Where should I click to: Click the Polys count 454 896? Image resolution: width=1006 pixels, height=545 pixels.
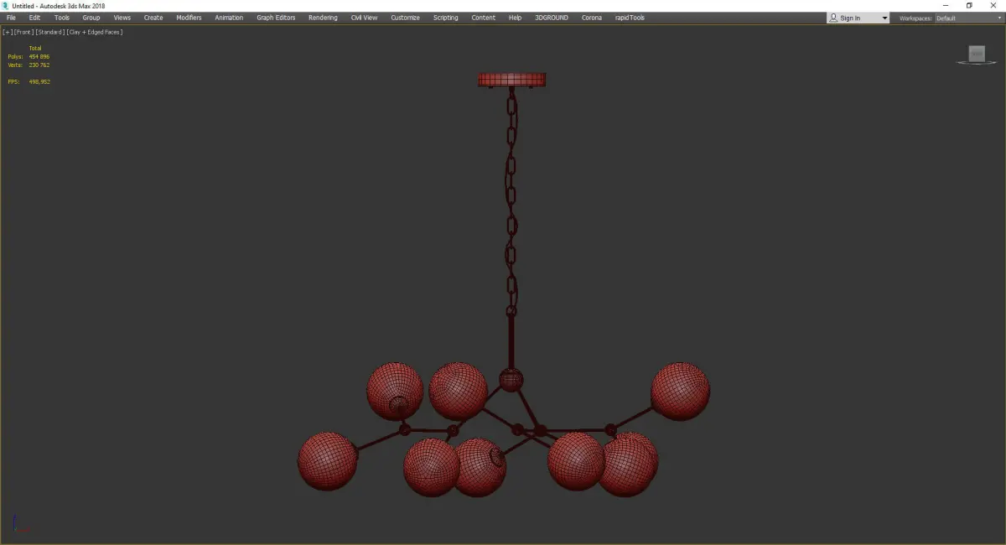(39, 57)
